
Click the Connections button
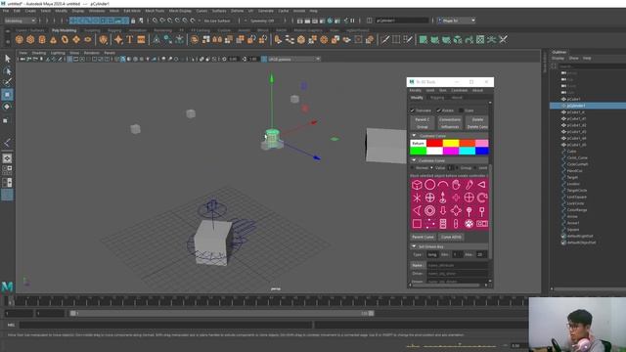[x=450, y=119]
